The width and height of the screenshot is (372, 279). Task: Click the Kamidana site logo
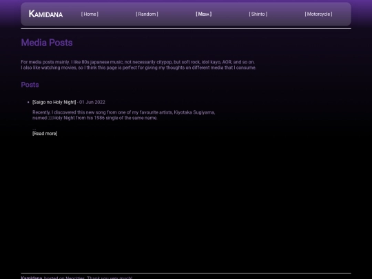tap(45, 14)
